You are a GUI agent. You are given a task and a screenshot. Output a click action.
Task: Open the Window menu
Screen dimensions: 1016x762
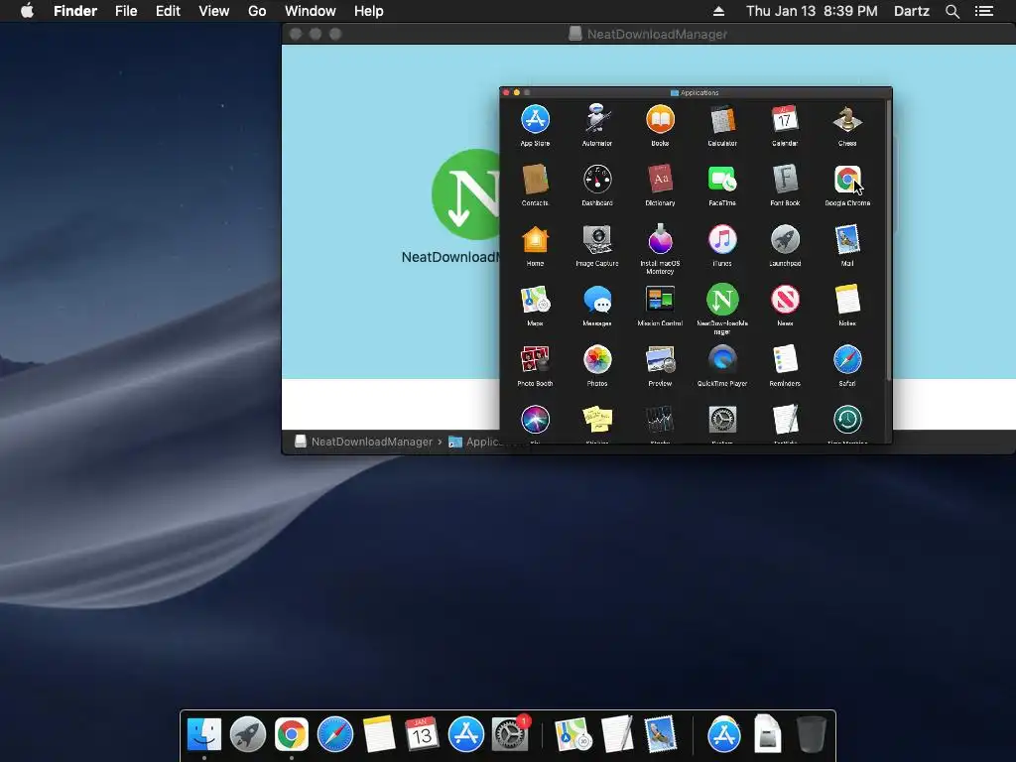pos(311,11)
